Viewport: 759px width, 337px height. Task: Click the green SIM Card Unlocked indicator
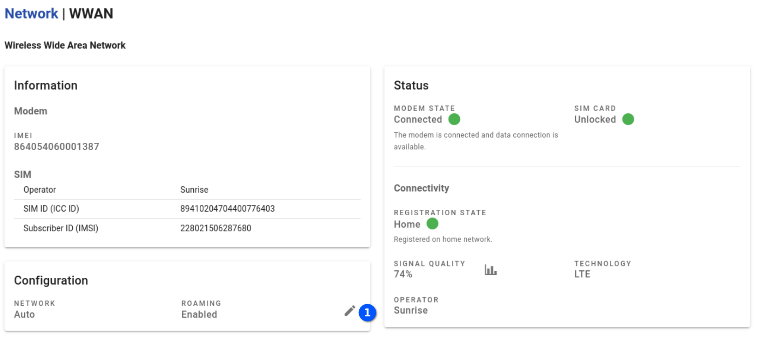click(628, 119)
